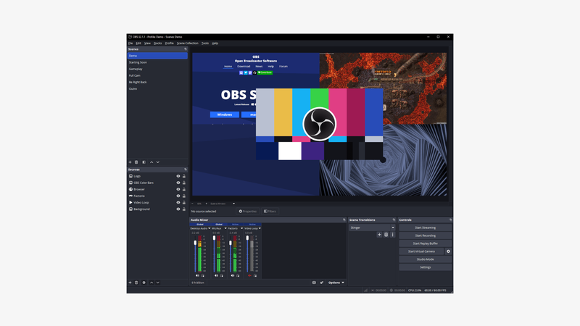The height and width of the screenshot is (326, 580).
Task: Toggle monitoring headphone icon for Video Loop
Action: [x=255, y=276]
